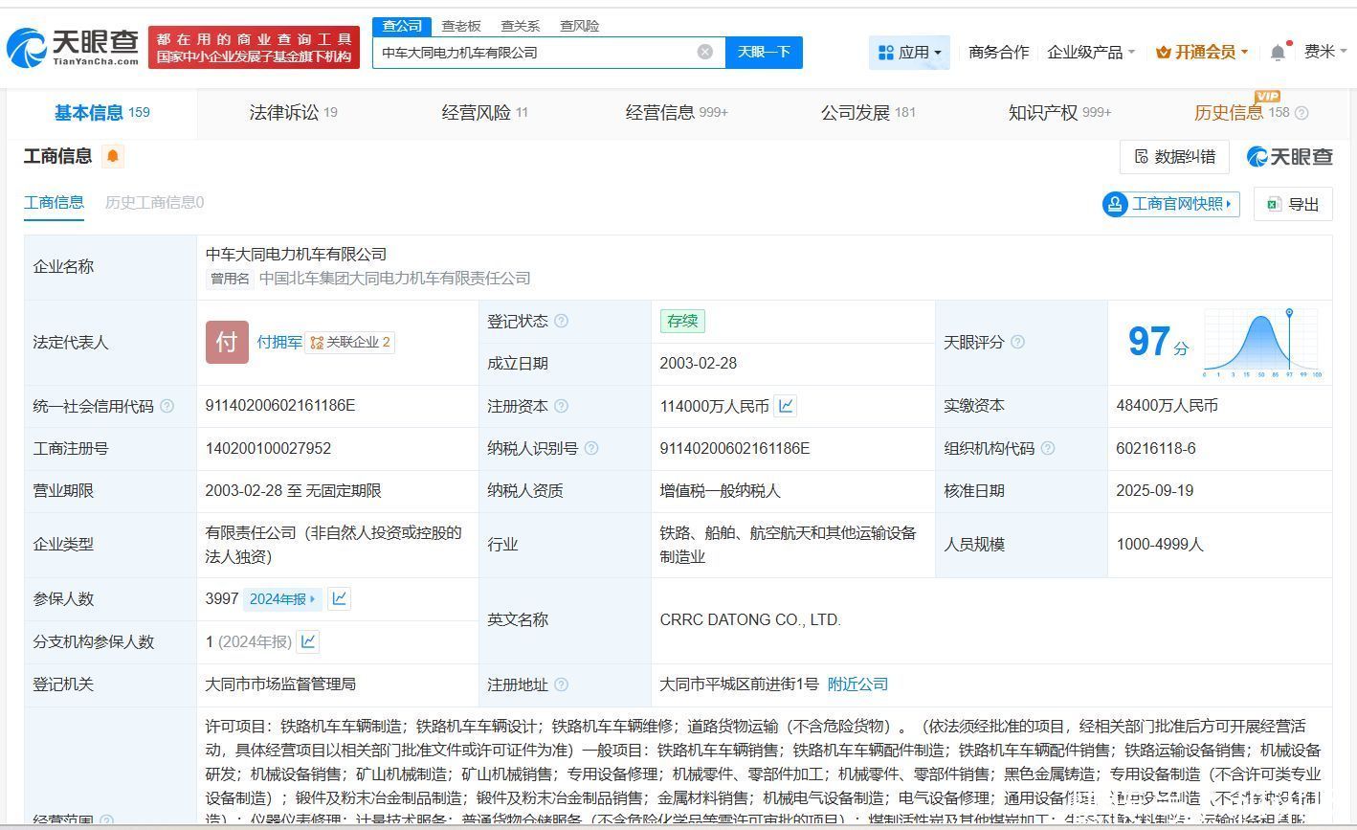Open the 附近公司 link
The image size is (1357, 830).
pos(857,684)
